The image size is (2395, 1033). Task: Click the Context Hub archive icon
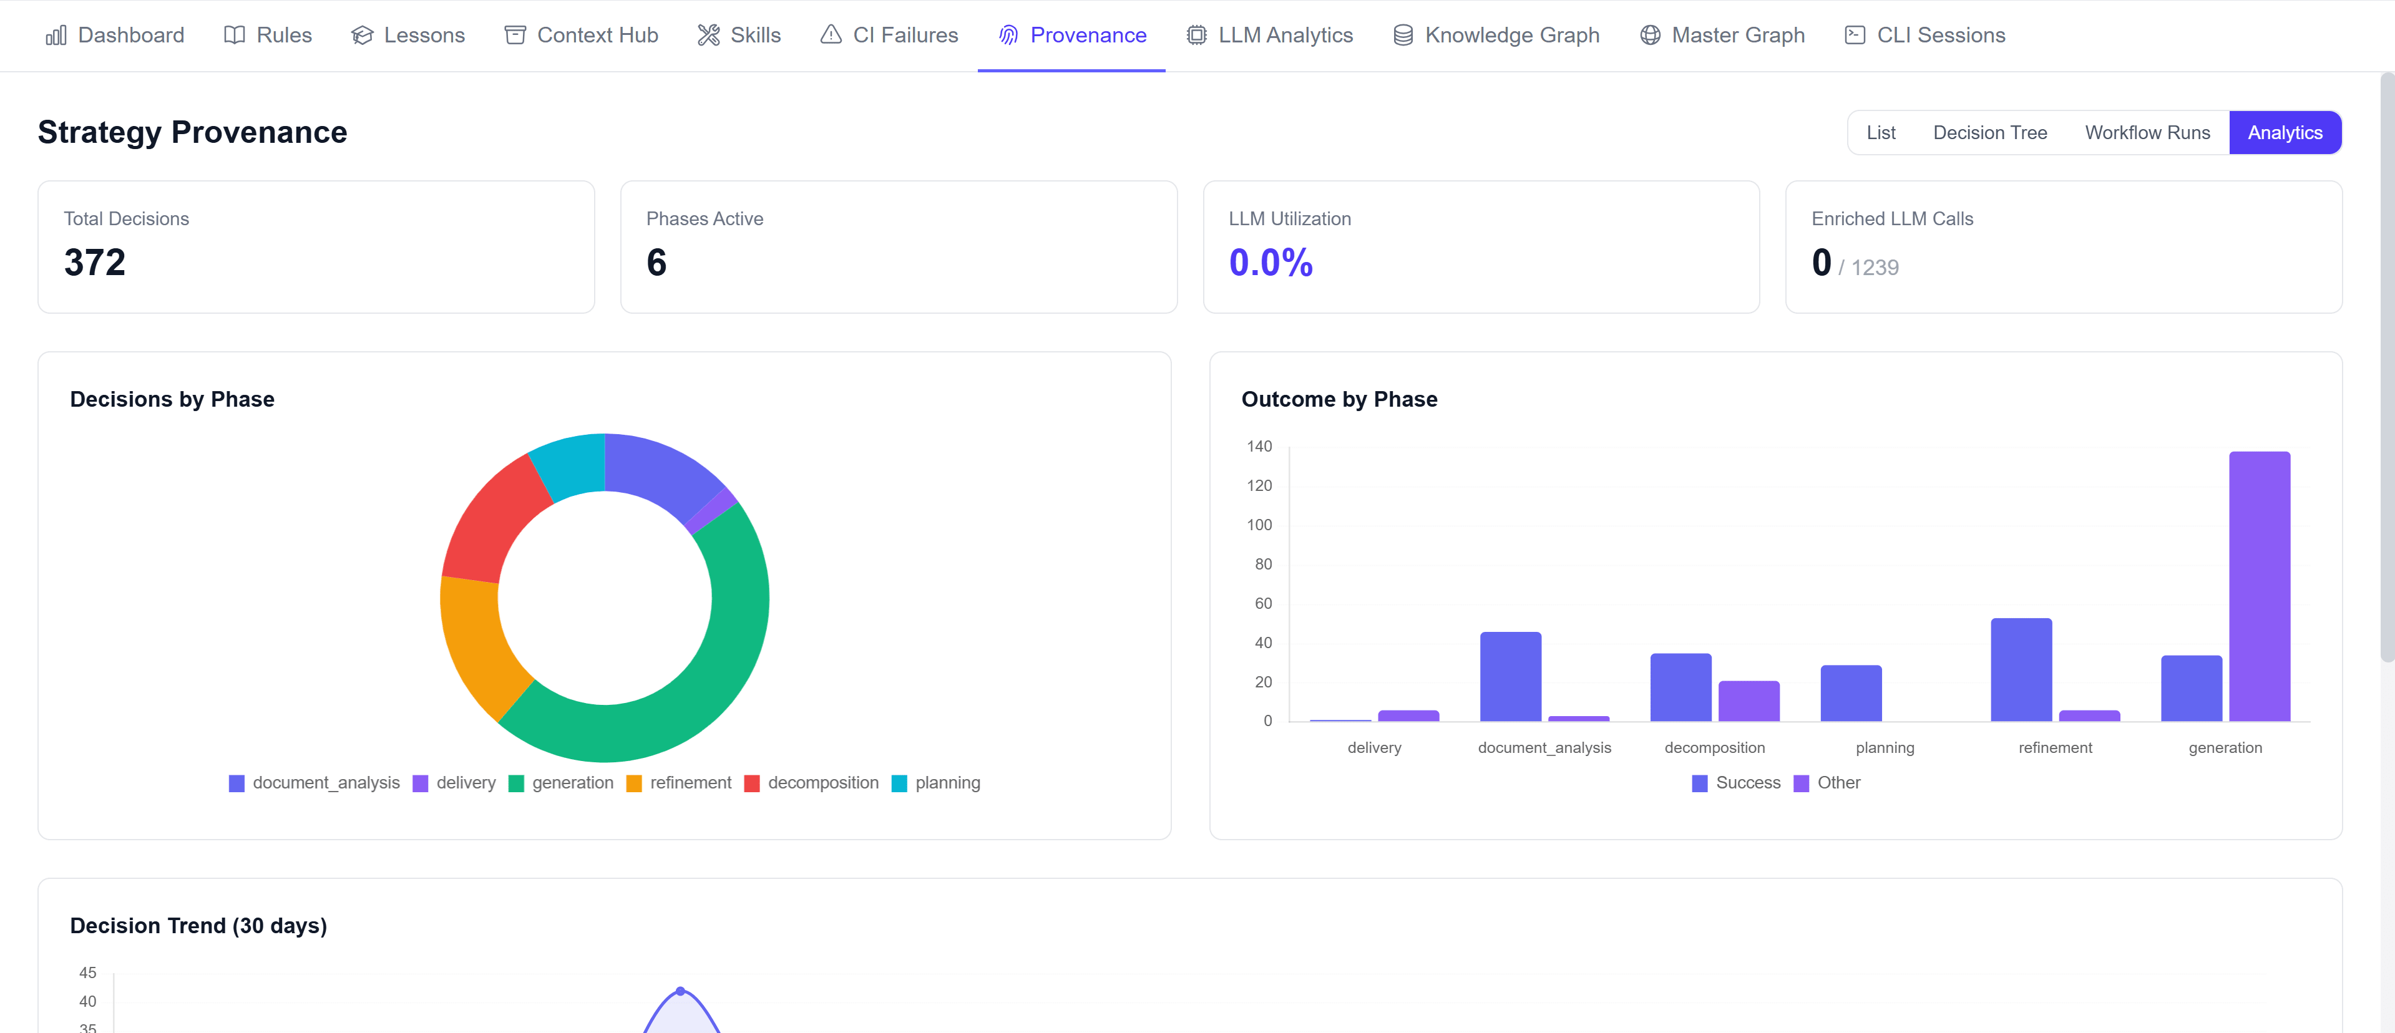coord(515,36)
